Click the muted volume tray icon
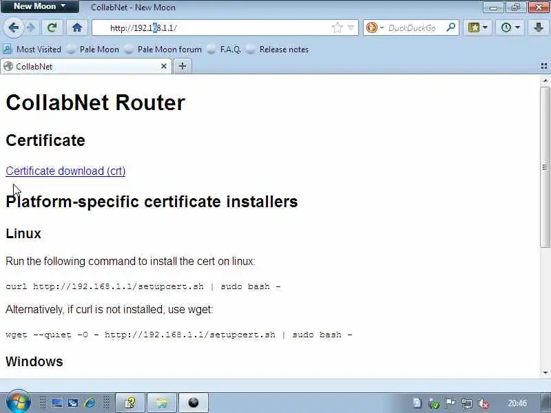 [484, 403]
